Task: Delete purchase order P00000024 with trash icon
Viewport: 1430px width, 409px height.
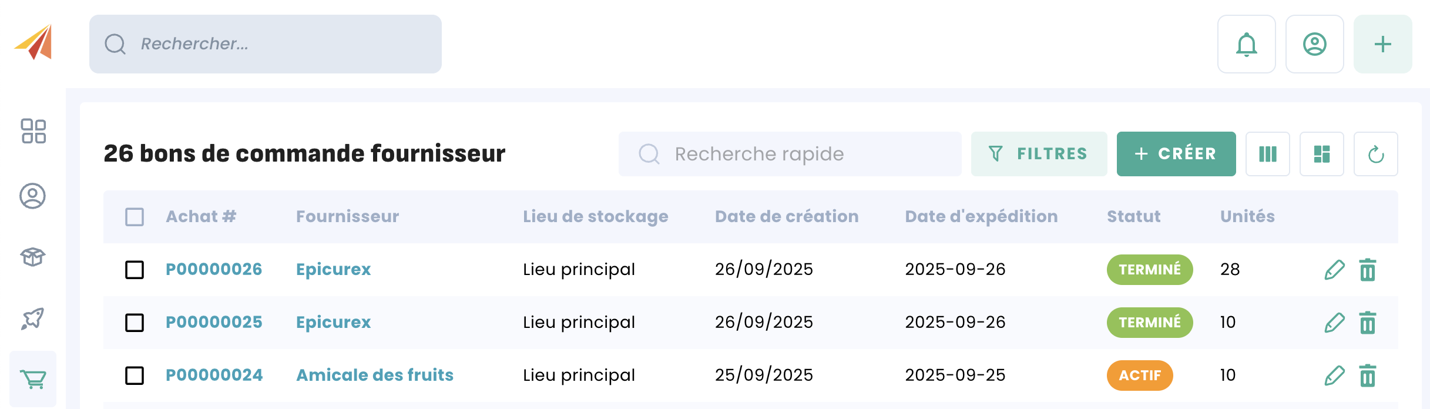Action: pyautogui.click(x=1368, y=376)
